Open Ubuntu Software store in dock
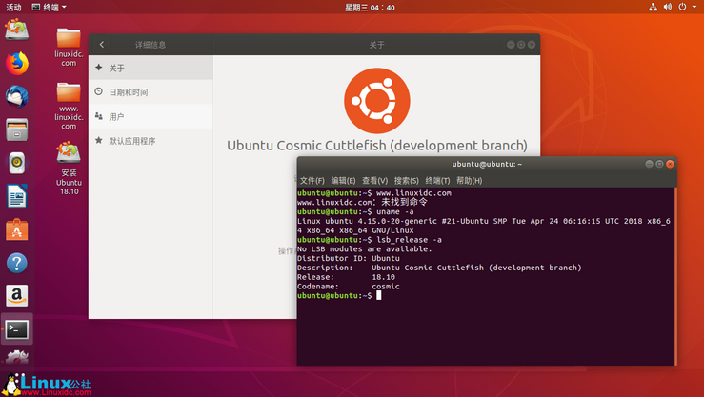704x397 pixels. pyautogui.click(x=17, y=229)
